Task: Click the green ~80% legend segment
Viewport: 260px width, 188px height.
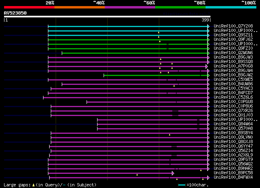Action: click(180, 7)
